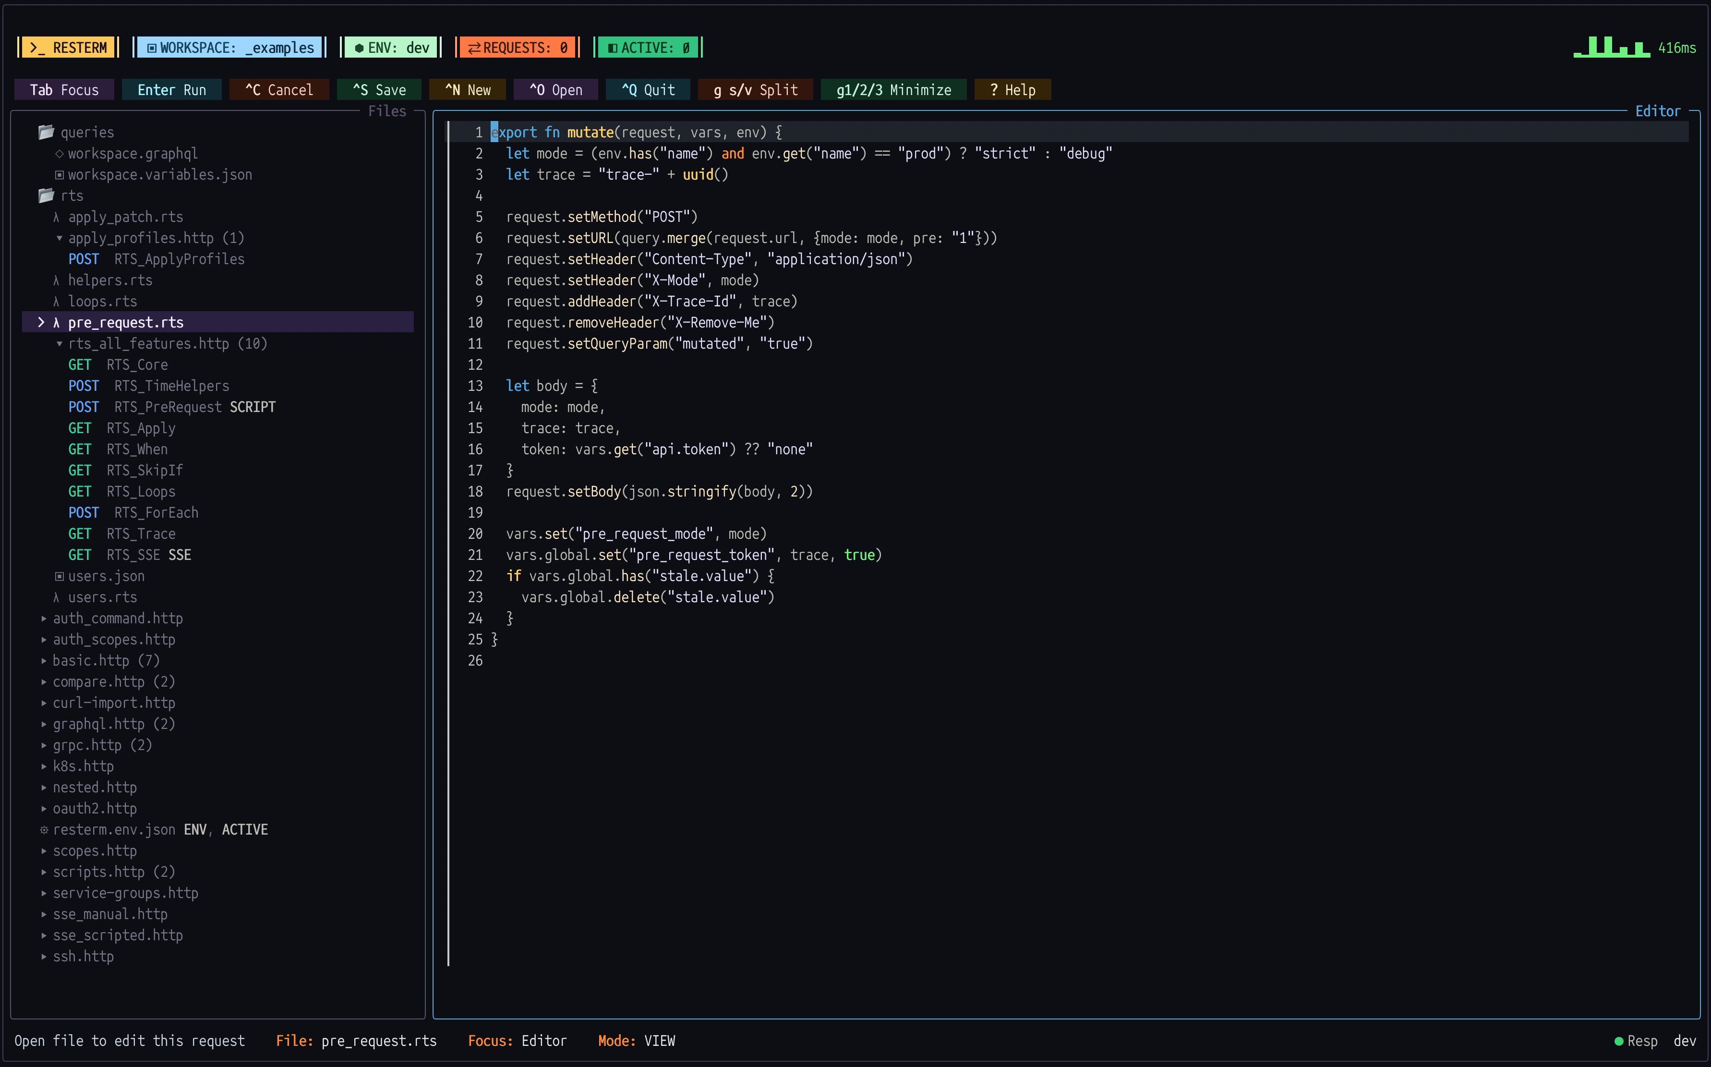Click the diamond icon beside workspace.graphql
Image resolution: width=1711 pixels, height=1067 pixels.
59,153
